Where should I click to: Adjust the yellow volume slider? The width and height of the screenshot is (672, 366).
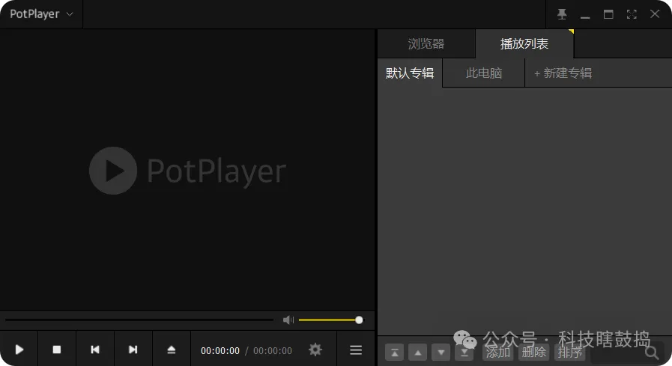330,320
